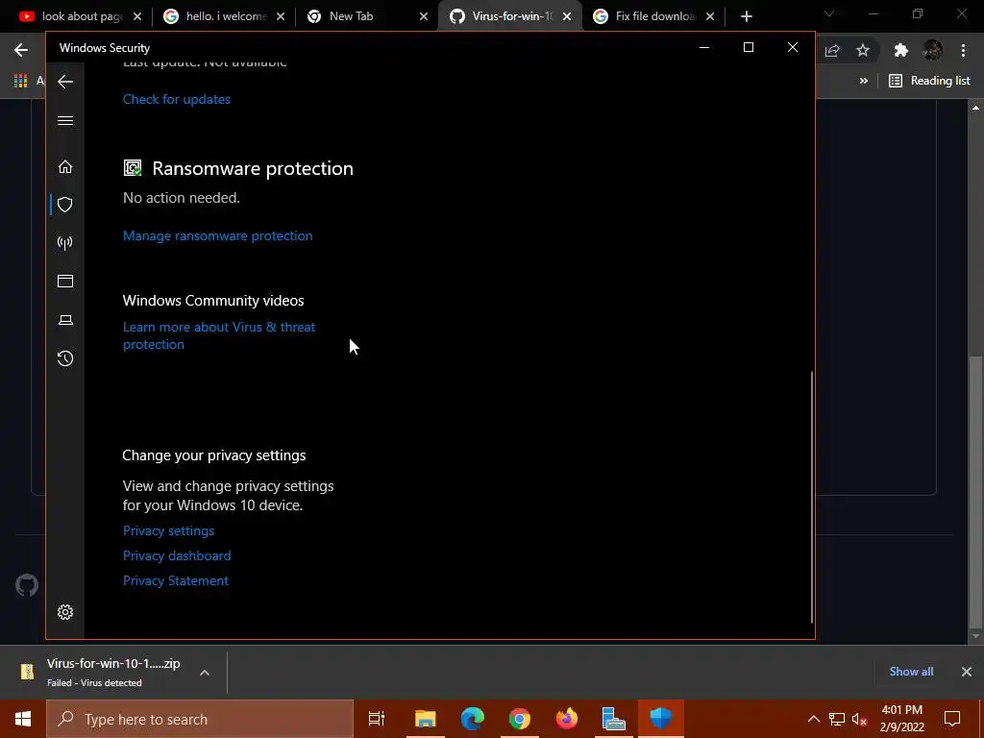Open a new Chrome tab
The image size is (984, 738).
click(746, 17)
